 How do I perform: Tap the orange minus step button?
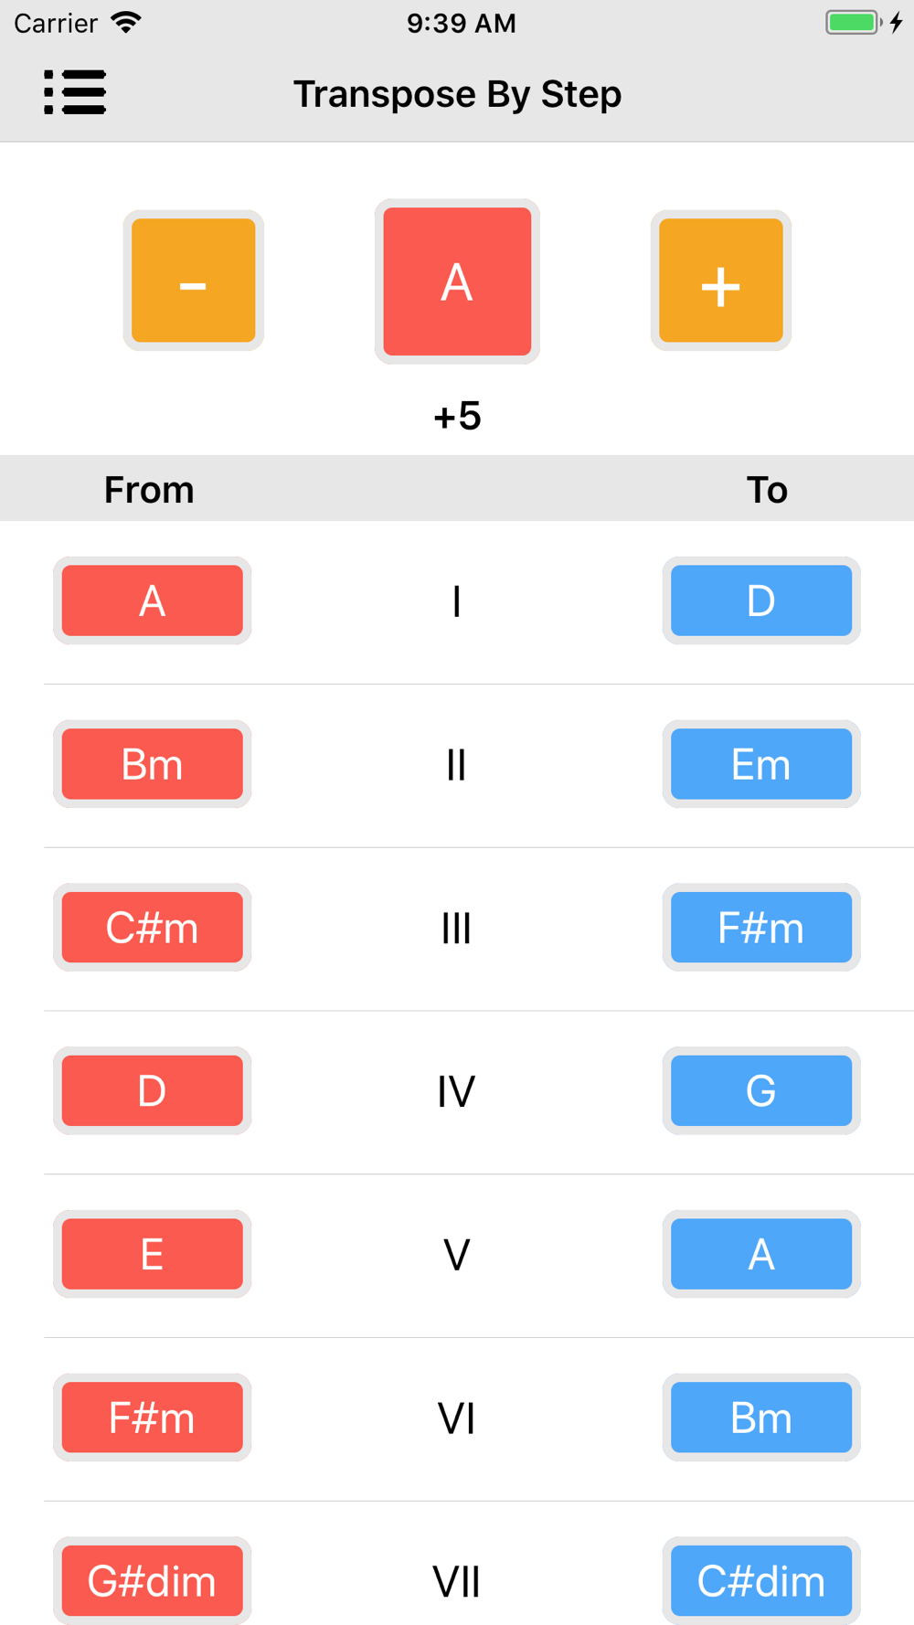[194, 281]
